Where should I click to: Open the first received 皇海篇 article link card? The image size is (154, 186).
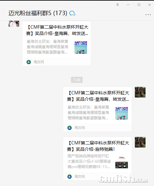coord(57,43)
